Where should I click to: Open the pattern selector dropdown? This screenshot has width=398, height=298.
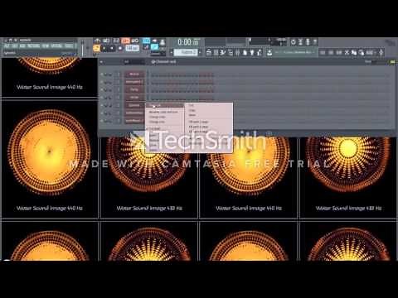point(186,52)
